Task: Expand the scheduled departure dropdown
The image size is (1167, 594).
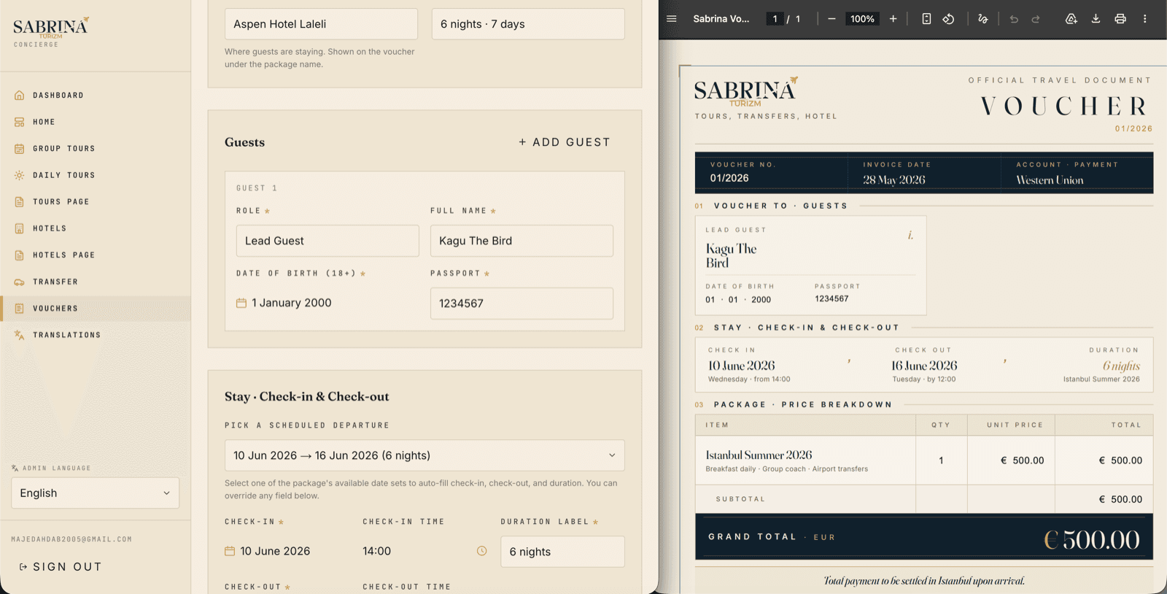Action: [x=424, y=455]
